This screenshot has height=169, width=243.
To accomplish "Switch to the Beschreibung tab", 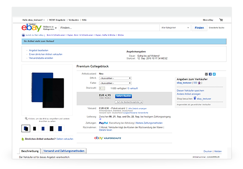I will click(30, 151).
